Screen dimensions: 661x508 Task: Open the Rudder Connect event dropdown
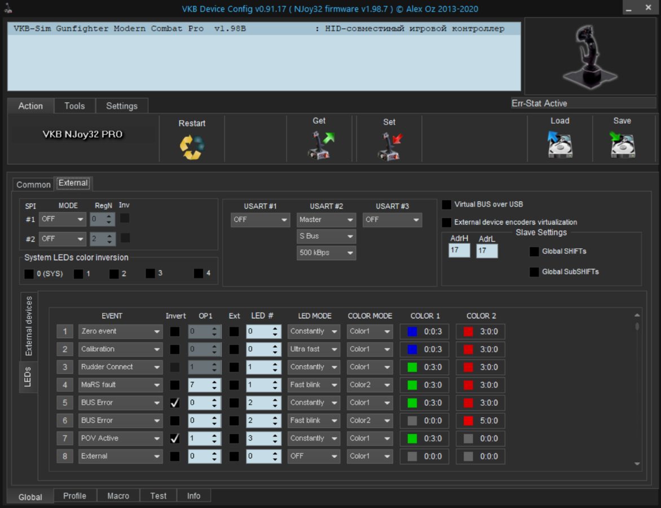coord(121,367)
